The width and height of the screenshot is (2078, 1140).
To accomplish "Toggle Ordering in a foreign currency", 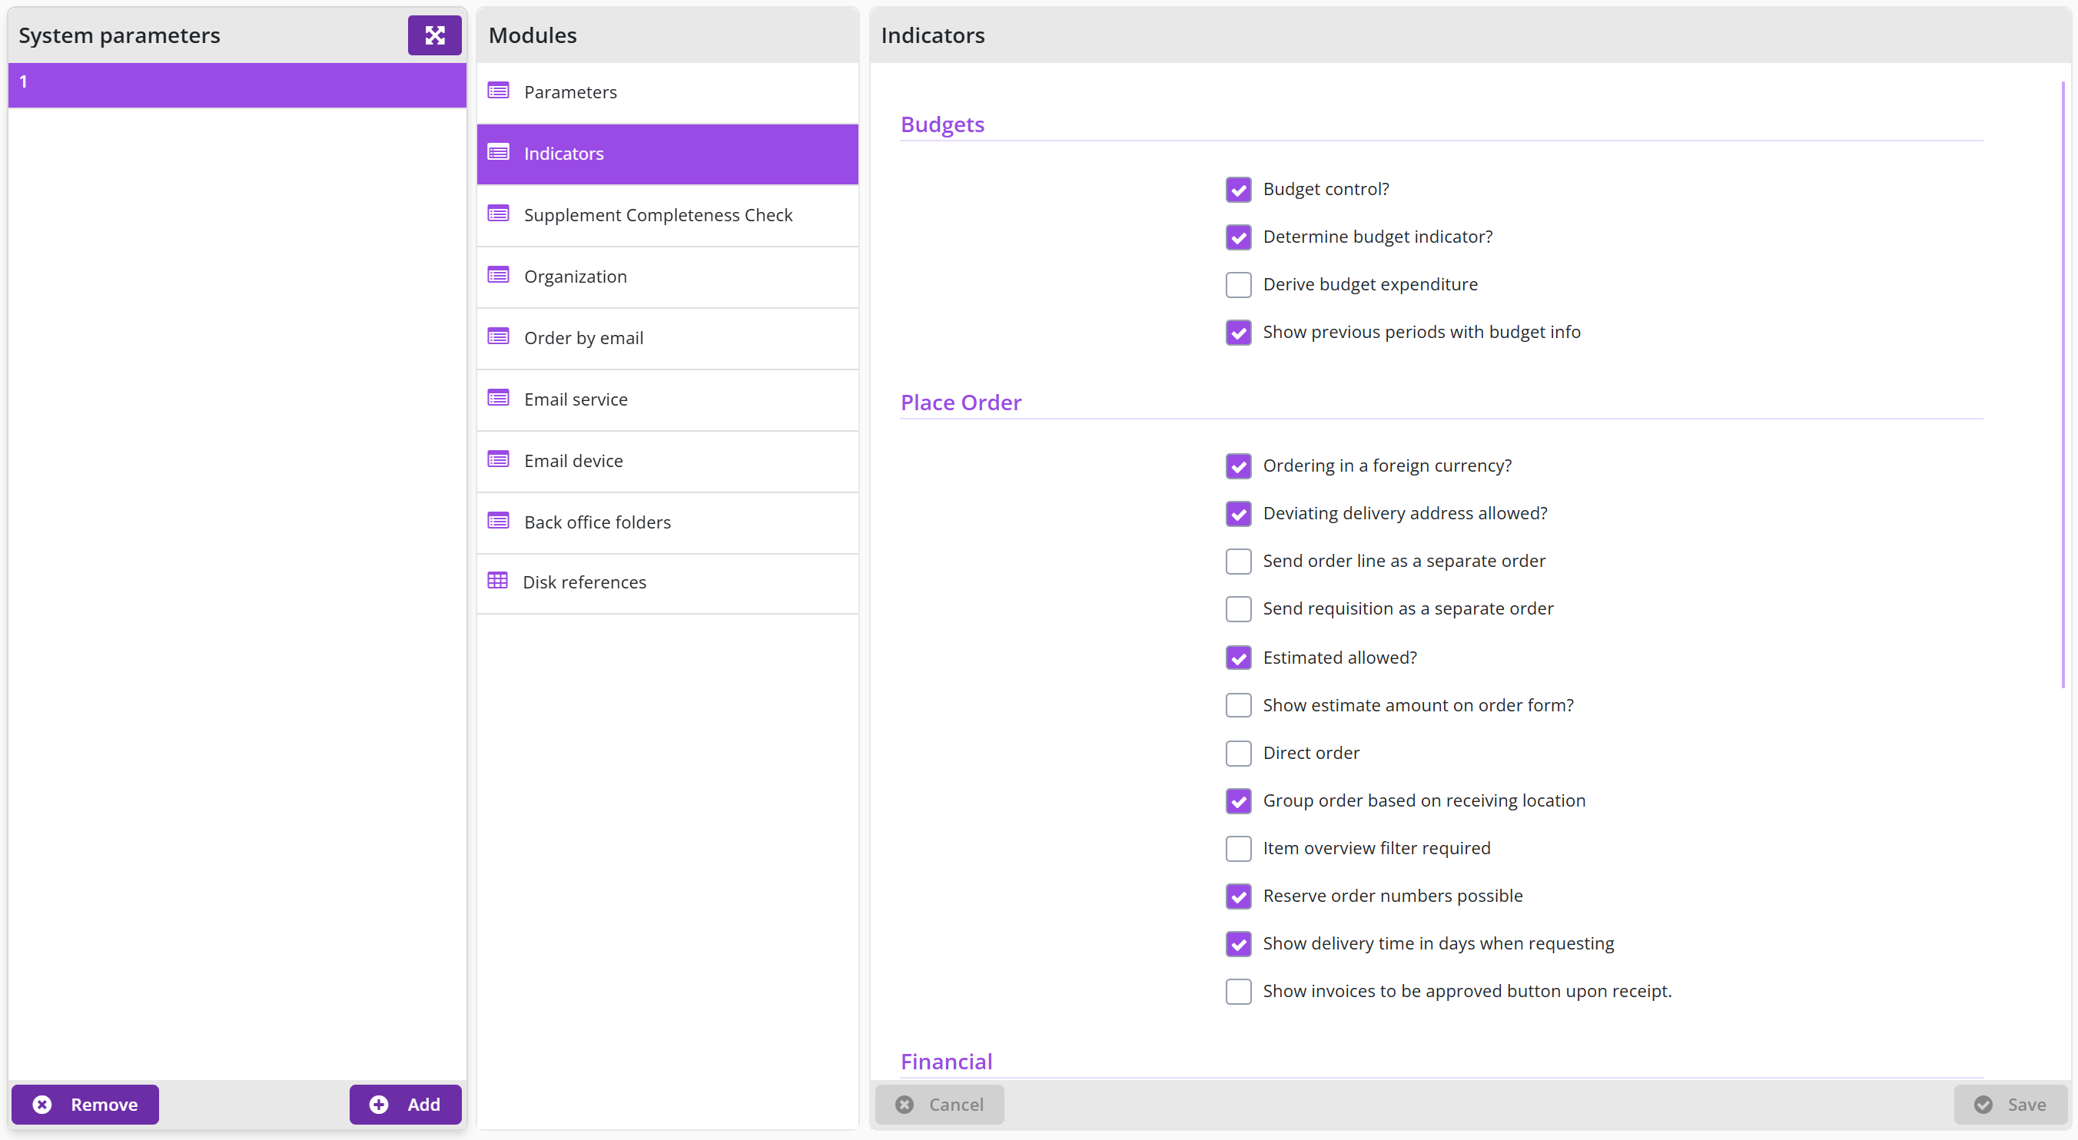I will pos(1238,466).
